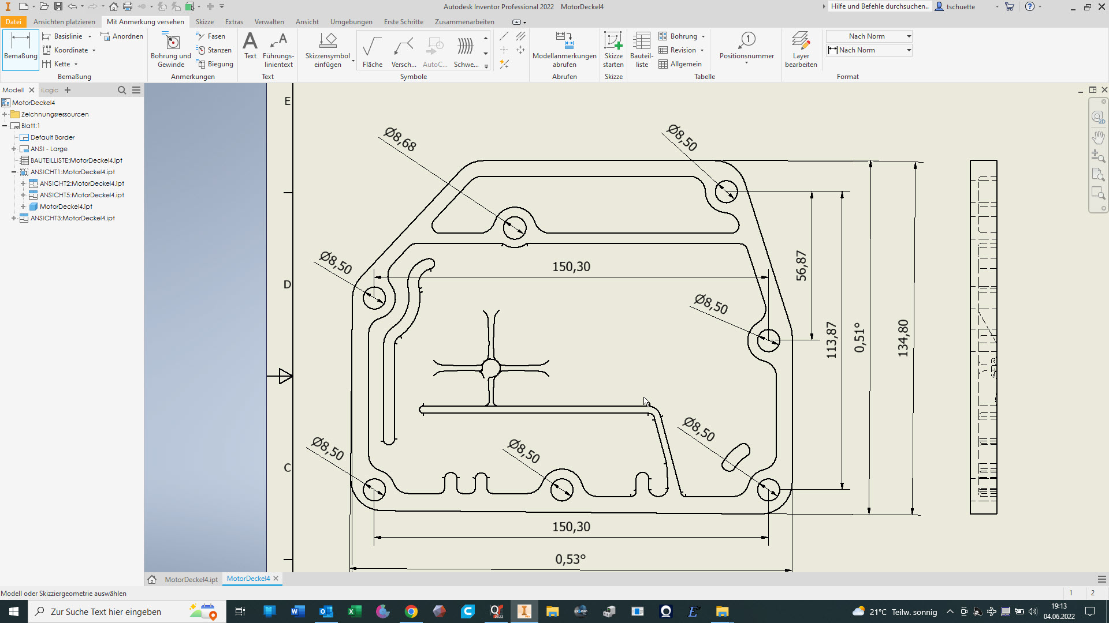Select the Text annotation tool
1109x623 pixels.
coord(250,46)
